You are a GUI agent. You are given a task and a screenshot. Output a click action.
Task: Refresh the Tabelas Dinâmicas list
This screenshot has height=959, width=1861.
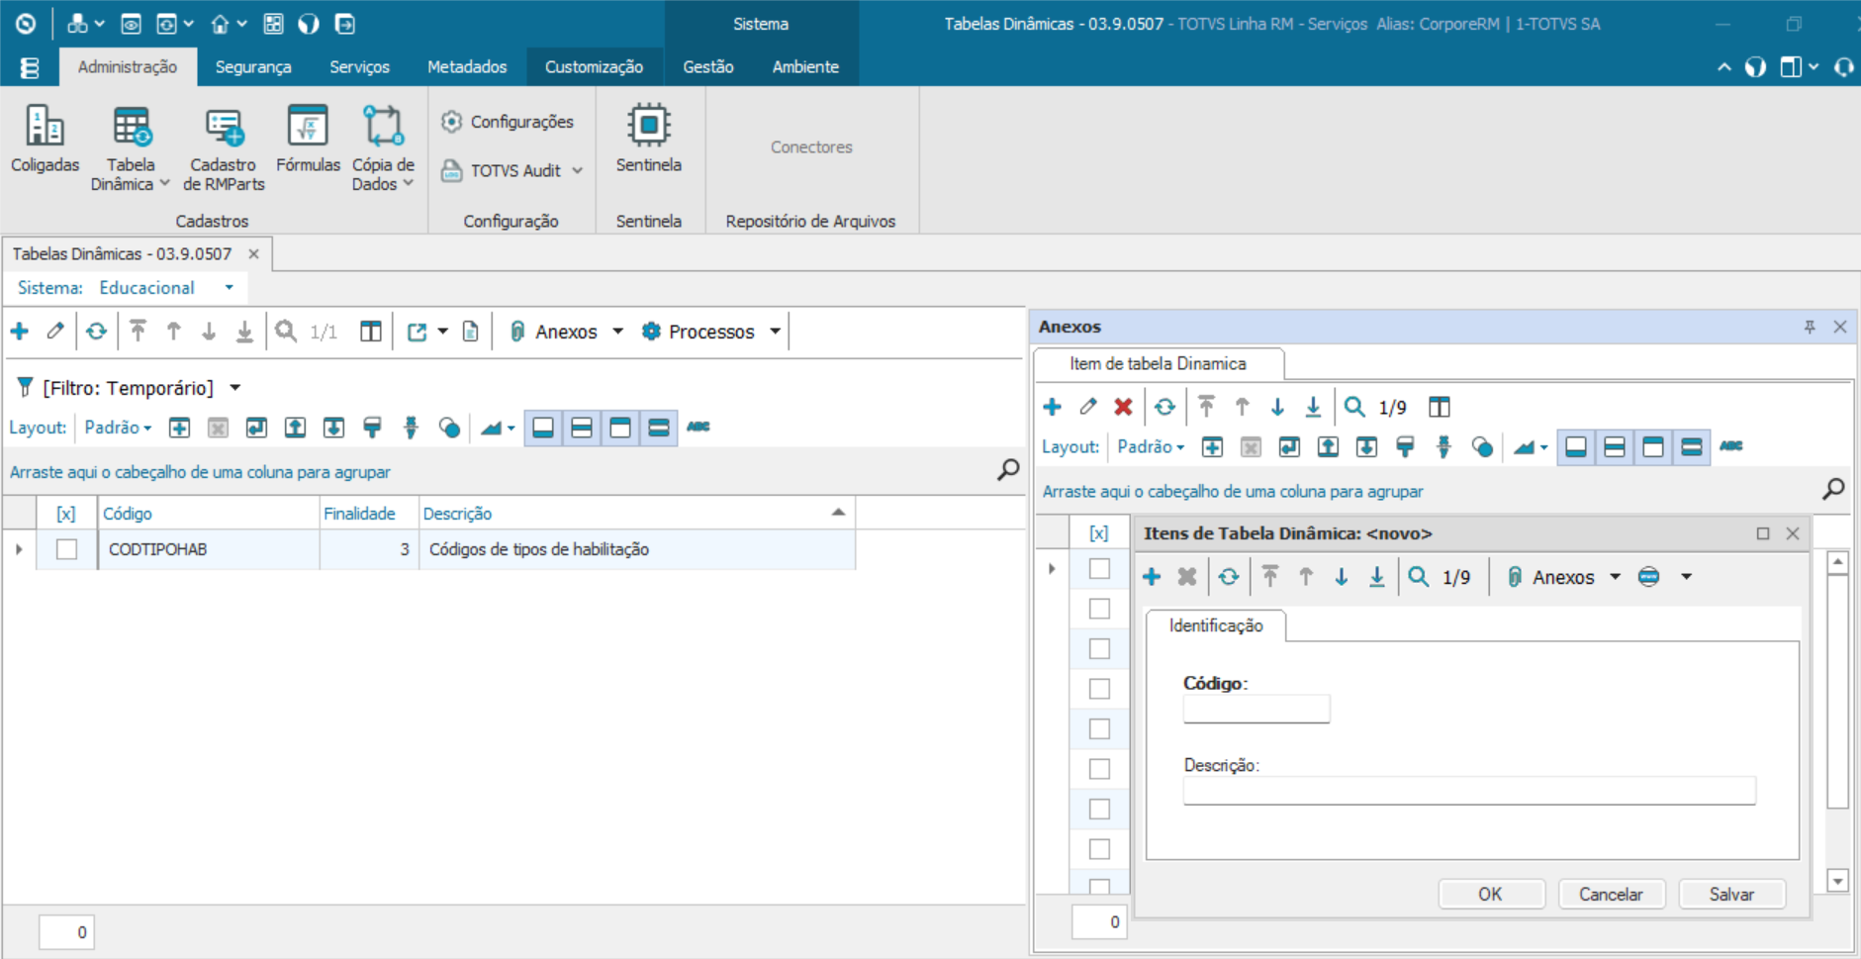click(x=96, y=332)
